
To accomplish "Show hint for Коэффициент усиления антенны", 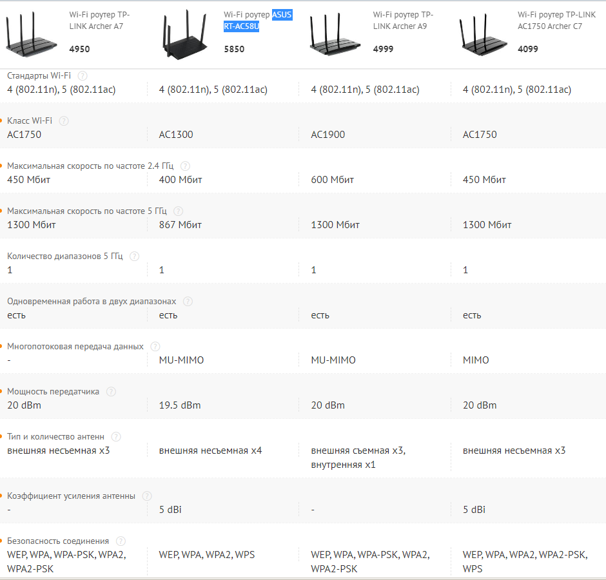I will pos(147,496).
